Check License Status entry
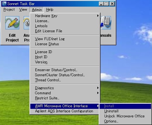Screen dimensions: 152x125 (x=65, y=44)
